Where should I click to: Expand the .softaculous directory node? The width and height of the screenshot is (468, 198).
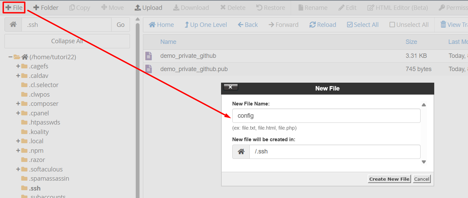tap(17, 169)
